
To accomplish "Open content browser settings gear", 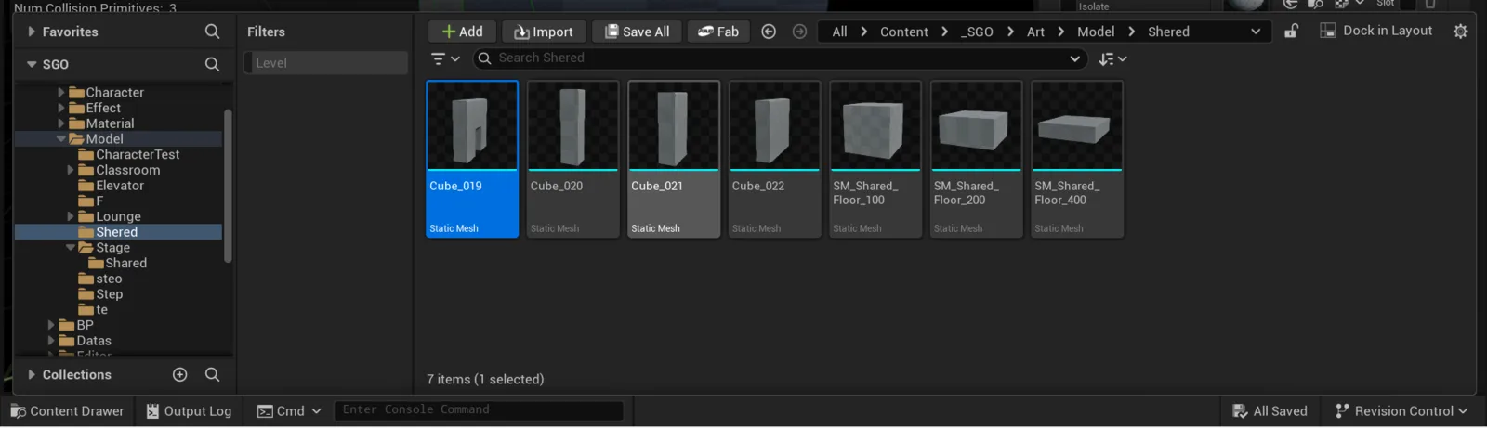I will click(1460, 31).
